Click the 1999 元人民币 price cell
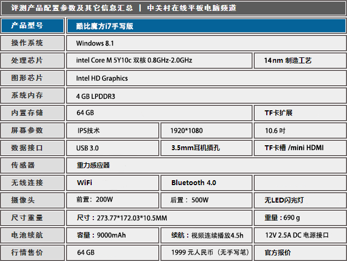 point(206,253)
